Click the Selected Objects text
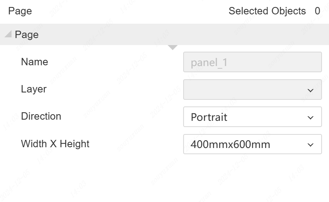 point(267,11)
